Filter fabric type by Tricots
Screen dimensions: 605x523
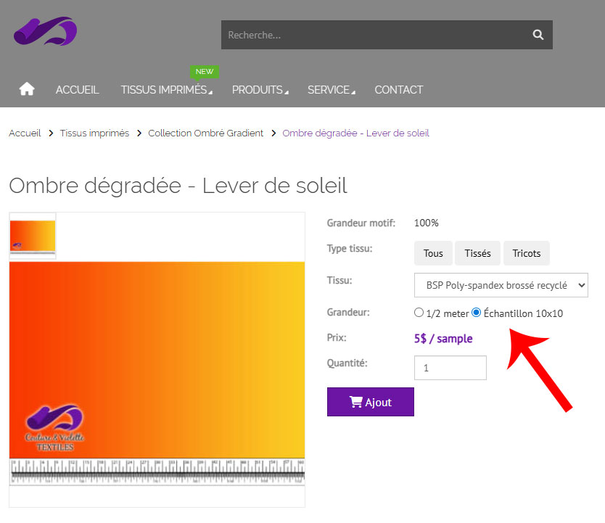click(x=526, y=253)
